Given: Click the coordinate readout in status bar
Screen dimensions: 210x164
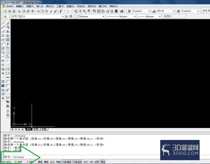Looking at the screenshot, I should (17, 162).
